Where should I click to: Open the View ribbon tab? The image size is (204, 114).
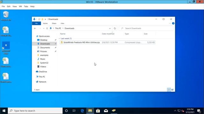(x=62, y=23)
